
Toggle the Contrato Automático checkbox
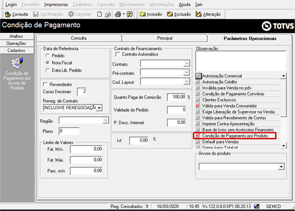118,55
